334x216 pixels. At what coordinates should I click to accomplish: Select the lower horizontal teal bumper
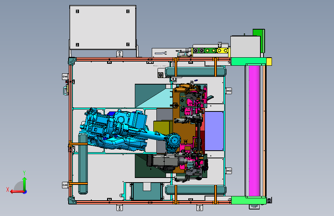pyautogui.click(x=196, y=190)
